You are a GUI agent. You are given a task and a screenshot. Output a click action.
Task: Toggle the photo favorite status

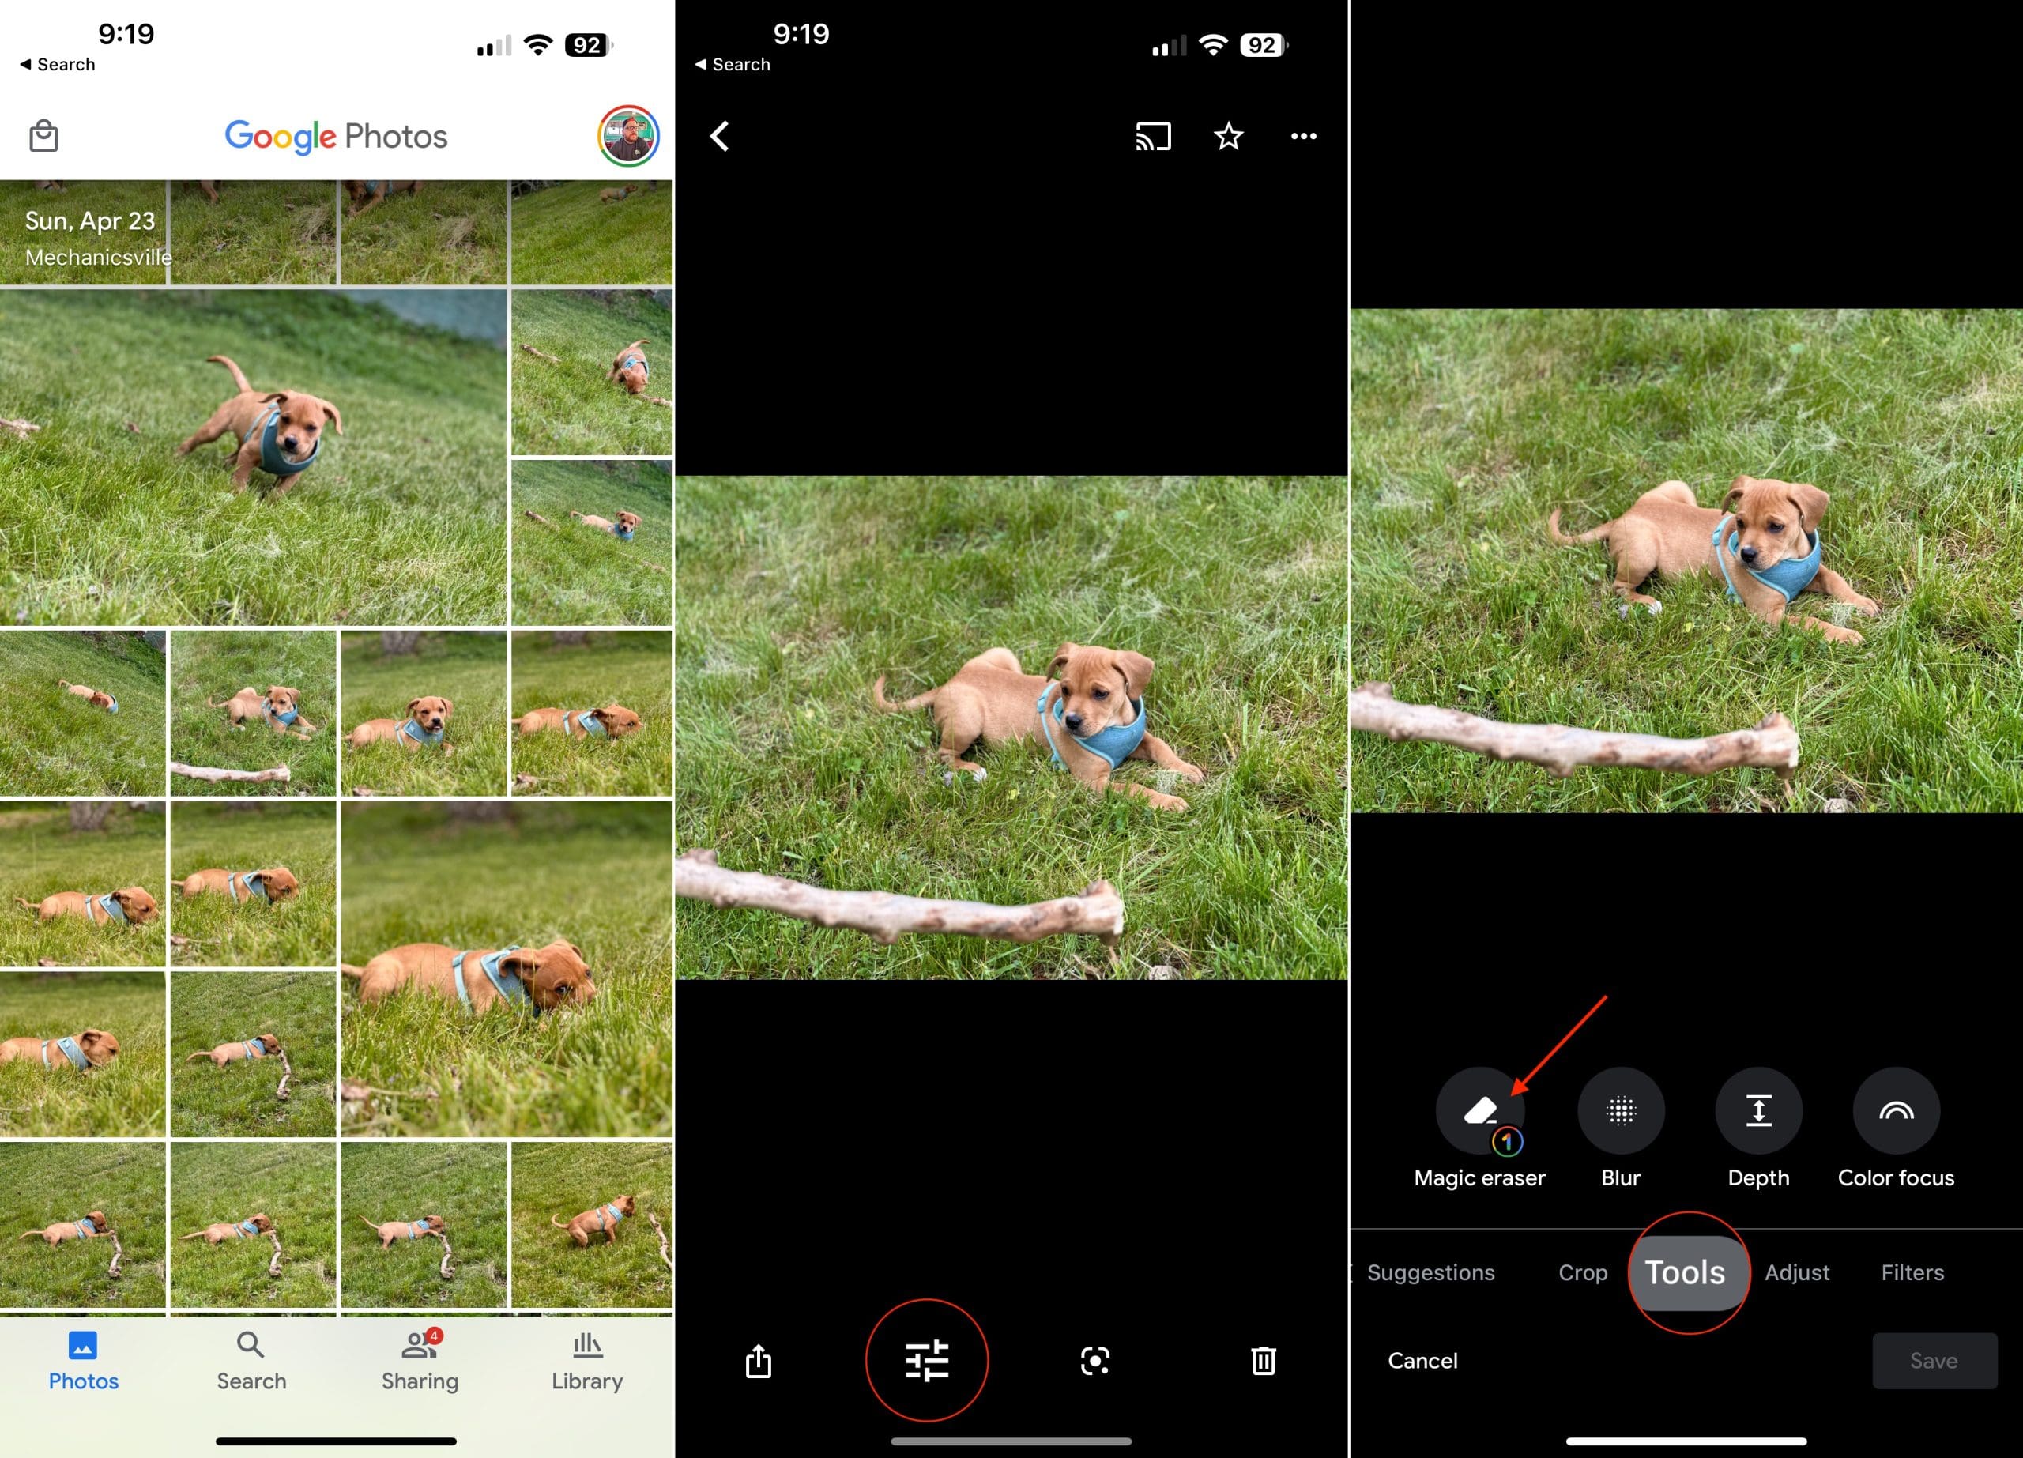click(x=1230, y=137)
